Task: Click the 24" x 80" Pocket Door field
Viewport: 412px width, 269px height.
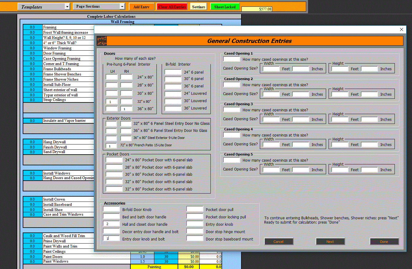Action: (114, 160)
